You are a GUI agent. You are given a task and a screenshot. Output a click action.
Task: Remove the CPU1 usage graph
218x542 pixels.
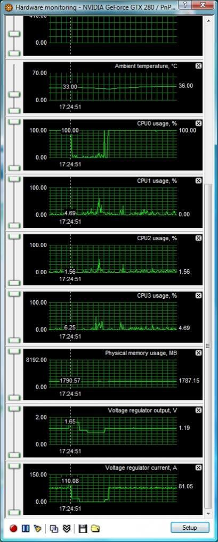pos(198,180)
